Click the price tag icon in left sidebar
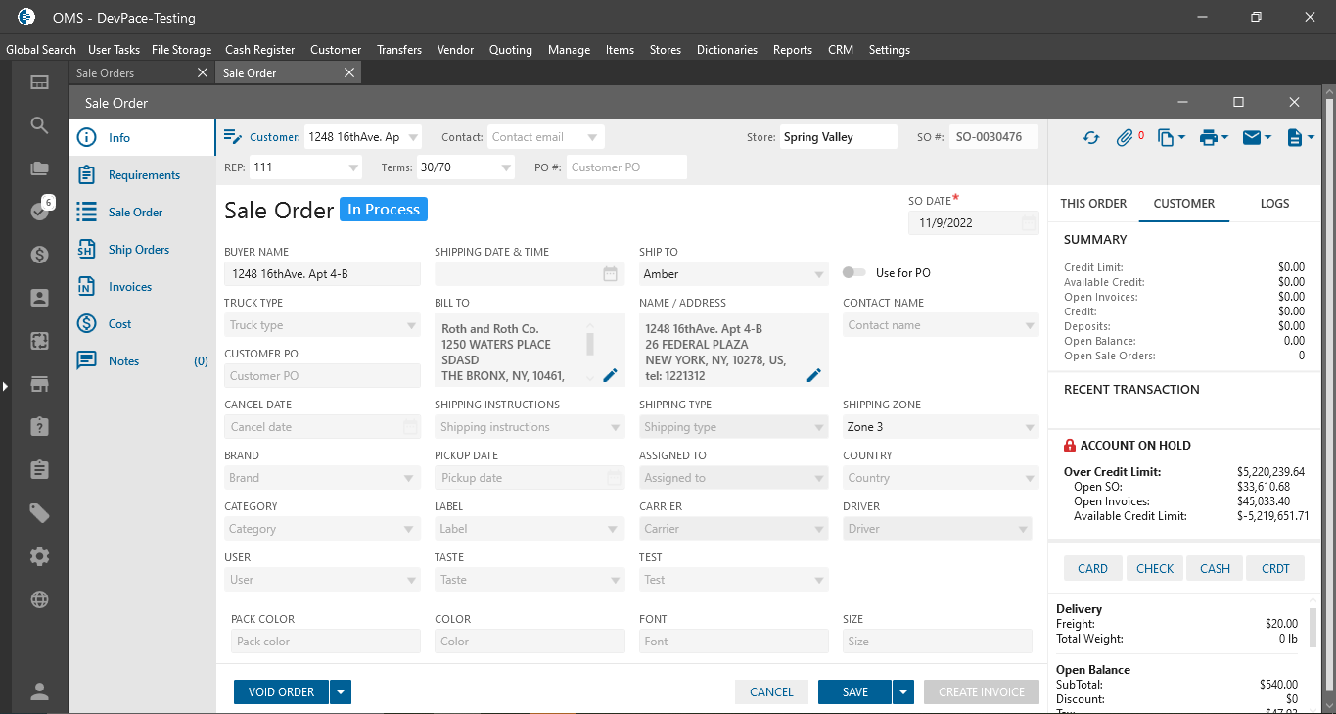The image size is (1336, 714). point(39,513)
